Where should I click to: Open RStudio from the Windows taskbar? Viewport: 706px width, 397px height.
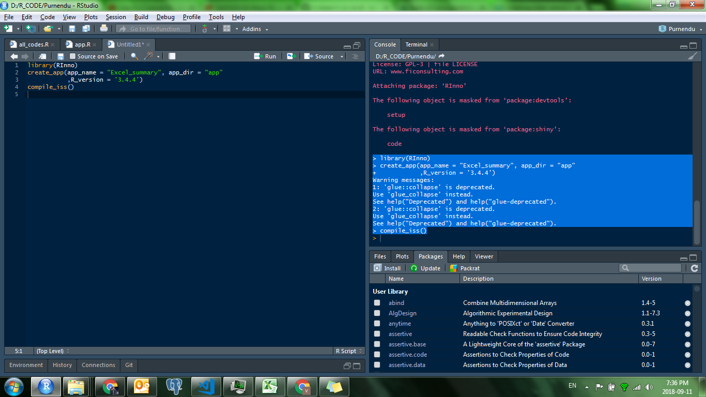(46, 386)
